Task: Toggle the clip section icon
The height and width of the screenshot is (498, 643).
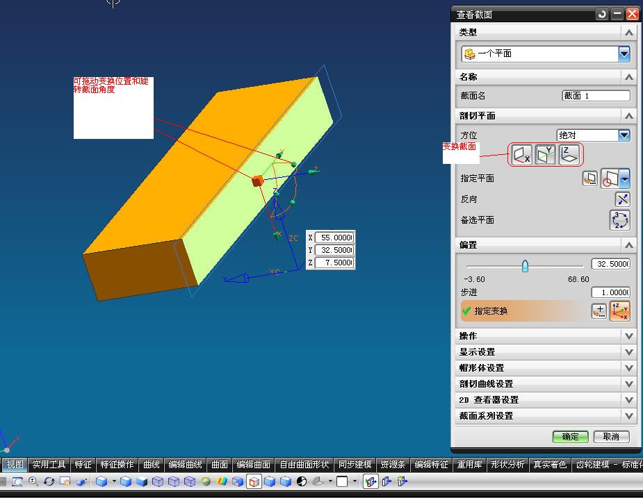Action: [x=371, y=481]
